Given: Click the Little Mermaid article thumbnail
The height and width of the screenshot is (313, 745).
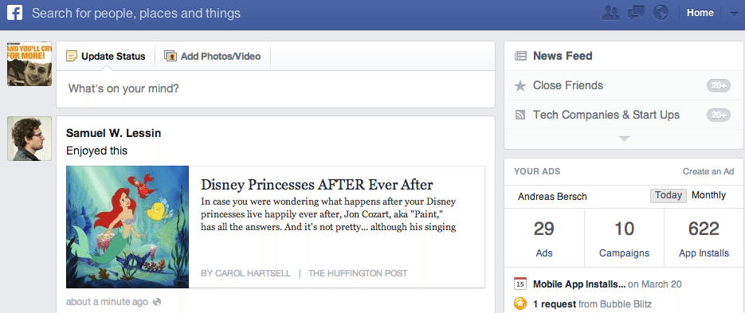Looking at the screenshot, I should [x=127, y=227].
